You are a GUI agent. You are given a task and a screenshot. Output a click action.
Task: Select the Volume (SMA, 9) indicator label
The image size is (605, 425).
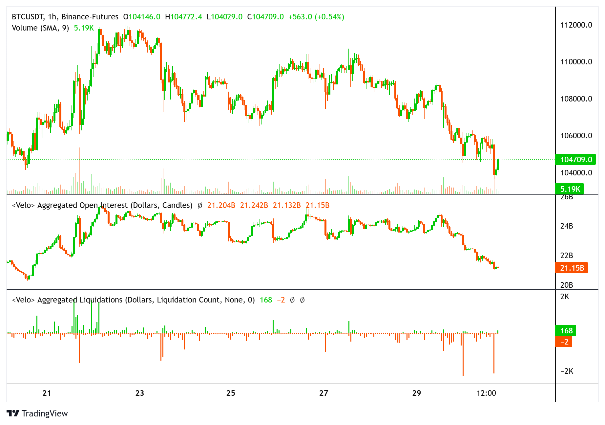(40, 28)
